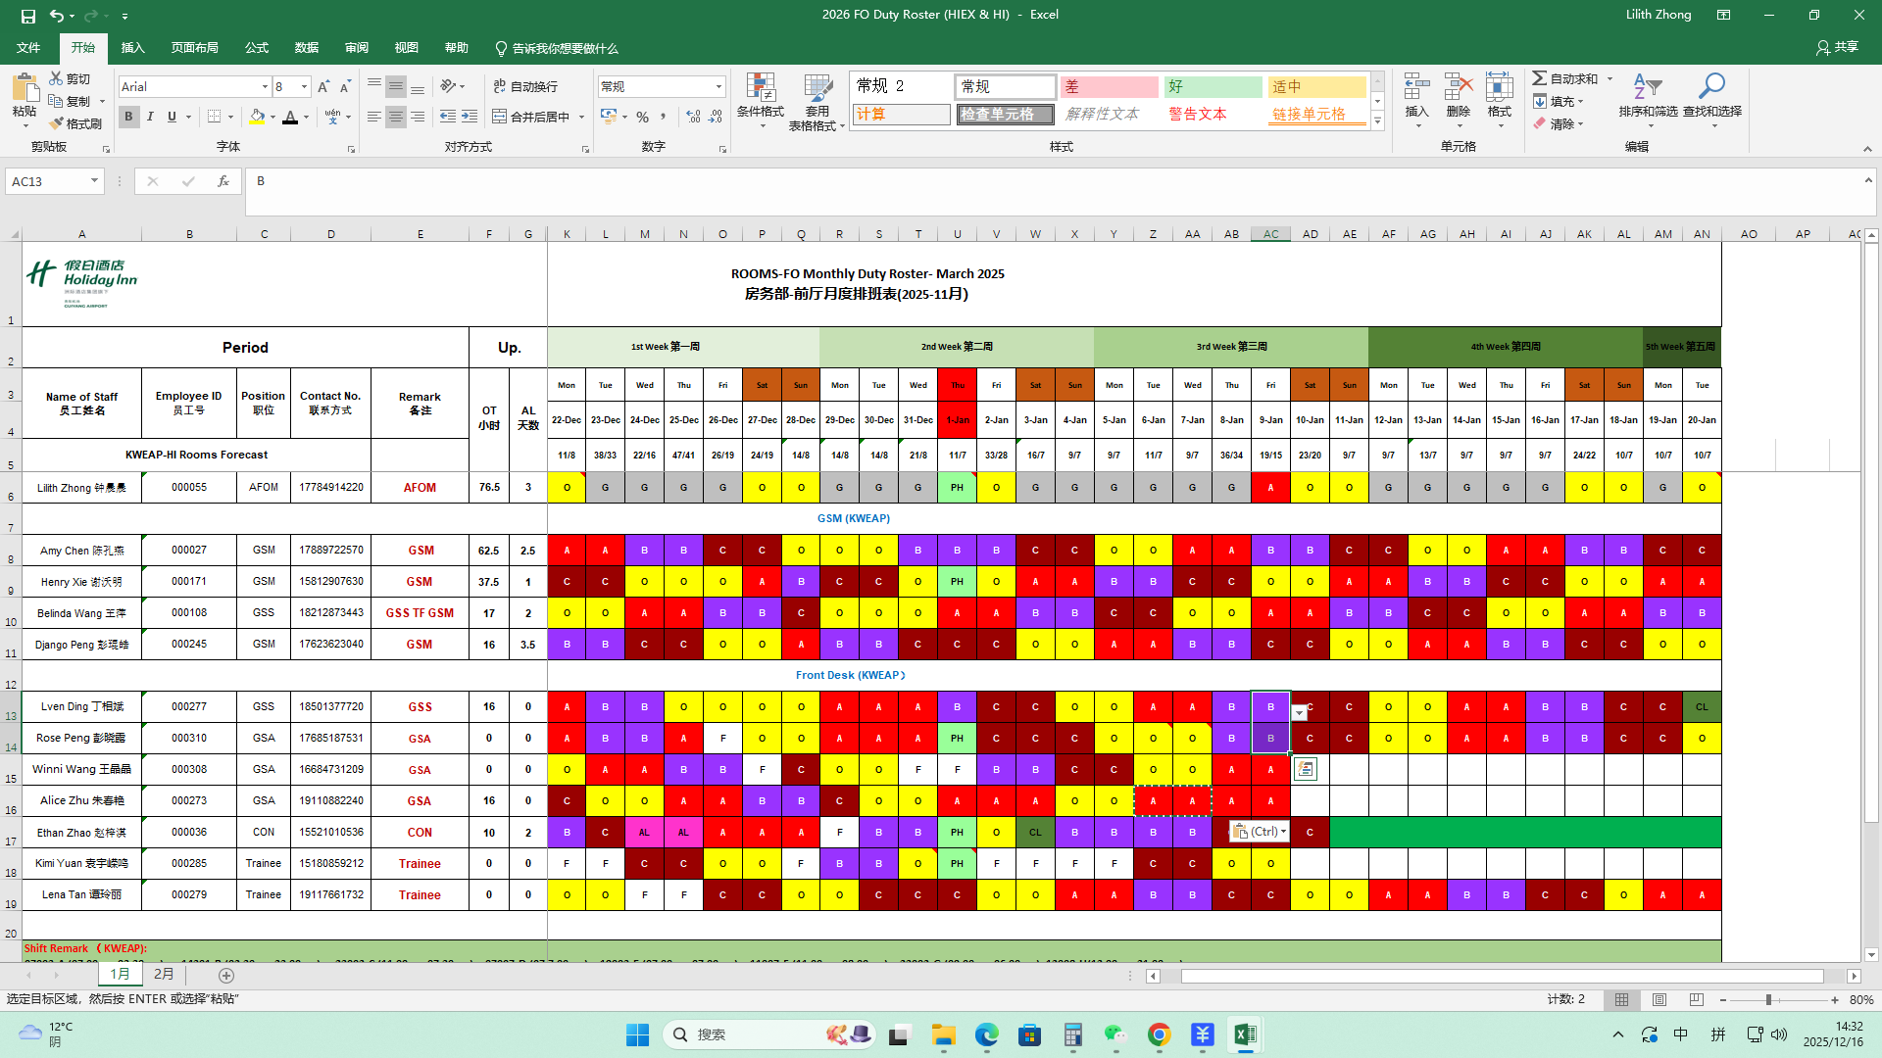The width and height of the screenshot is (1882, 1058).
Task: Toggle Bold formatting
Action: pos(128,117)
